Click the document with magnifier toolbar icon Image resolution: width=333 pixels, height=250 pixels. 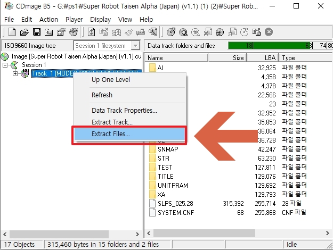tap(153, 32)
